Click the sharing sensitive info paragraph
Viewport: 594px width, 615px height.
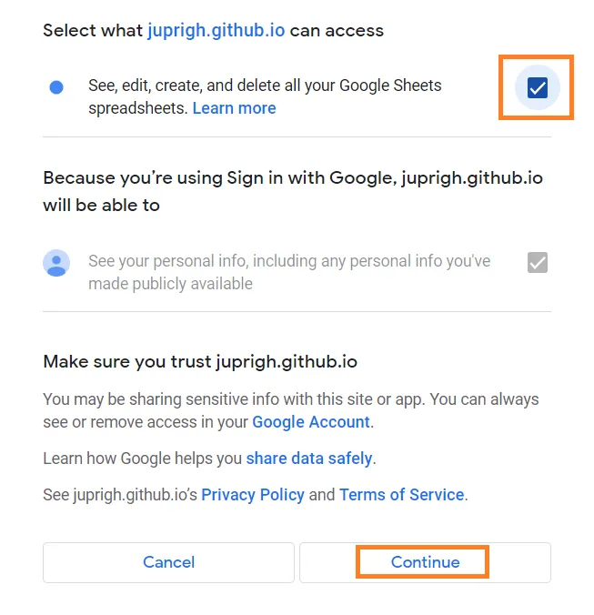point(291,410)
